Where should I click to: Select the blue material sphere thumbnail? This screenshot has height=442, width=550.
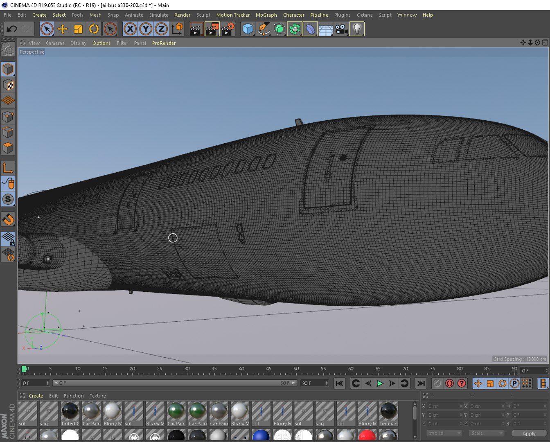261,435
